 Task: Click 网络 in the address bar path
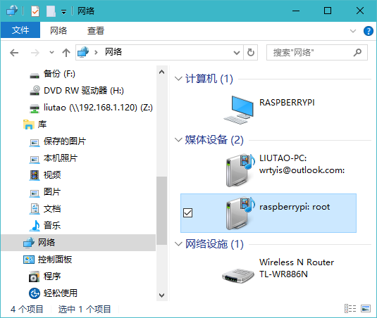point(113,52)
